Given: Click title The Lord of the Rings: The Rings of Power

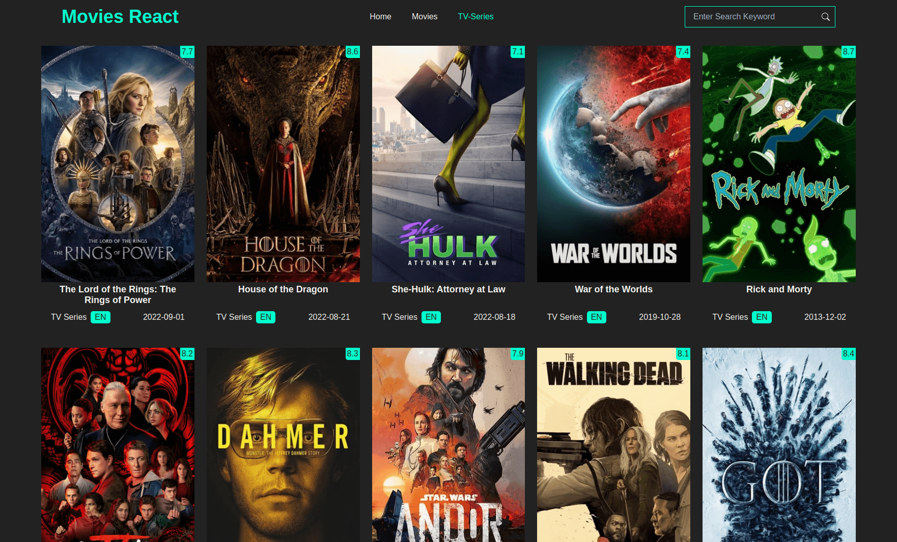Looking at the screenshot, I should pos(118,294).
